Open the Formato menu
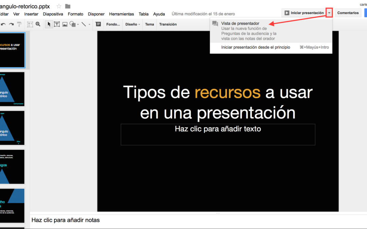367x229 pixels. (x=75, y=14)
